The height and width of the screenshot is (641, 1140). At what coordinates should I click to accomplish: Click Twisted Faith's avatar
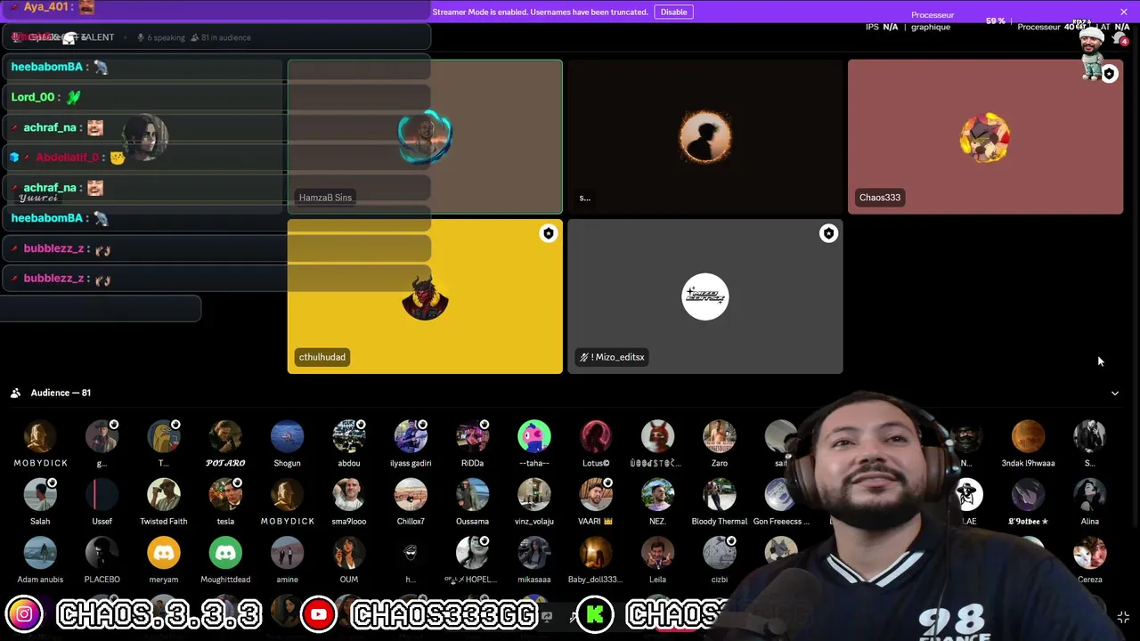click(164, 494)
